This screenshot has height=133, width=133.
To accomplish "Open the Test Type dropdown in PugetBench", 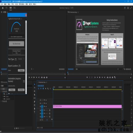I will pos(21,59).
